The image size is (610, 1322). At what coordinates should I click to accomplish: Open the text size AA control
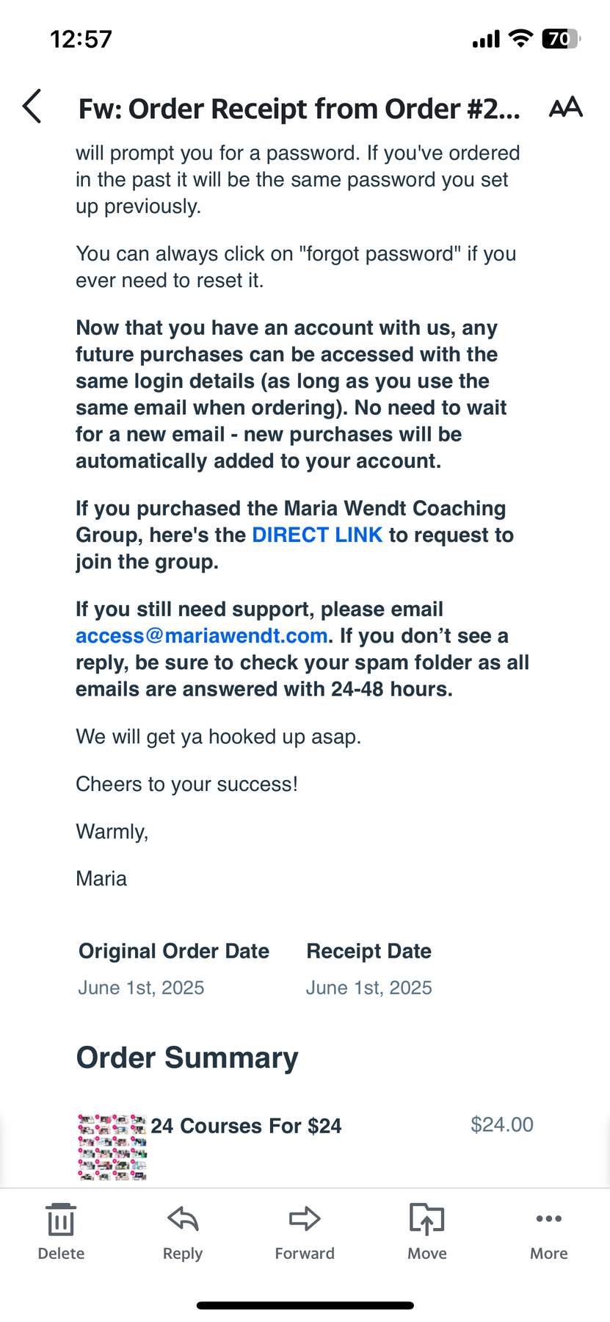pos(565,107)
